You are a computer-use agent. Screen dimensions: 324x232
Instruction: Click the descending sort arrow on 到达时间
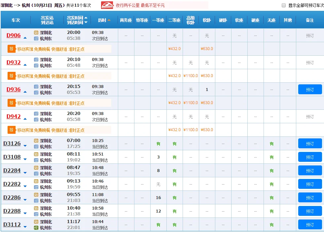pos(85,22)
